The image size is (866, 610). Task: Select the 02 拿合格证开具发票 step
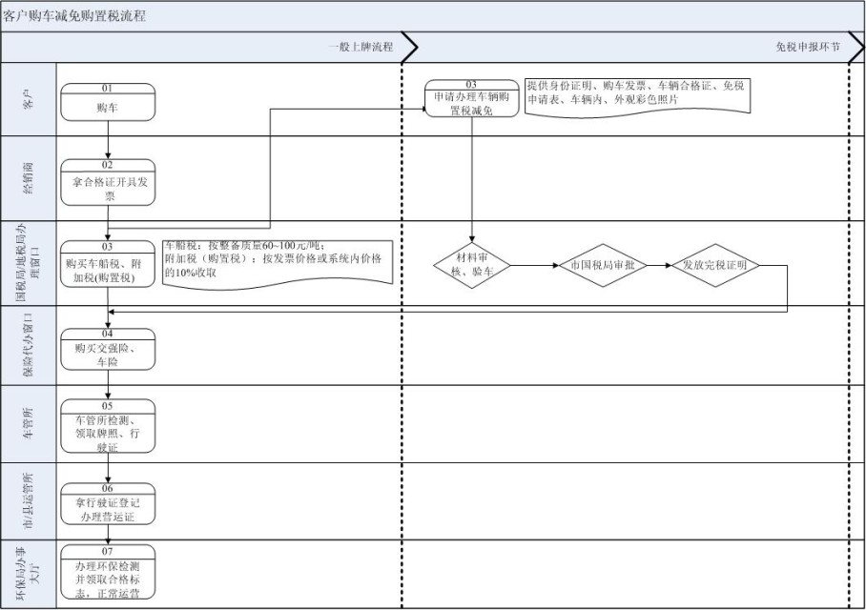coord(108,183)
